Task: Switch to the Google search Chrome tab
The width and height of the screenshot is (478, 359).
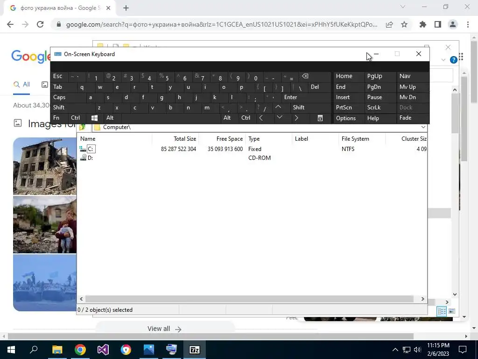Action: pos(60,8)
